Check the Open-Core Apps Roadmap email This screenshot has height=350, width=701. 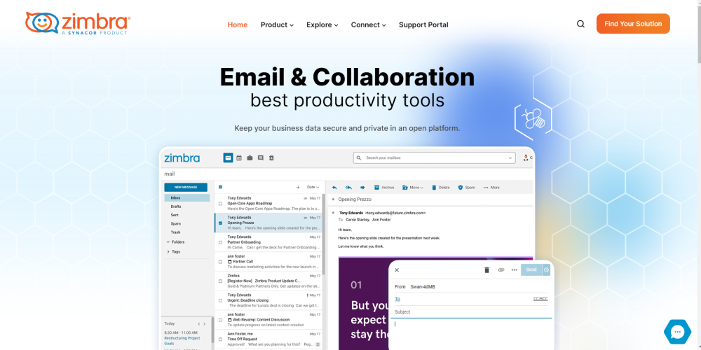(220, 204)
